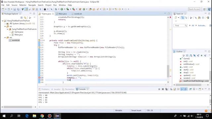The image size is (212, 119).
Task: Open the Open Console dropdown arrow
Action: [202, 89]
